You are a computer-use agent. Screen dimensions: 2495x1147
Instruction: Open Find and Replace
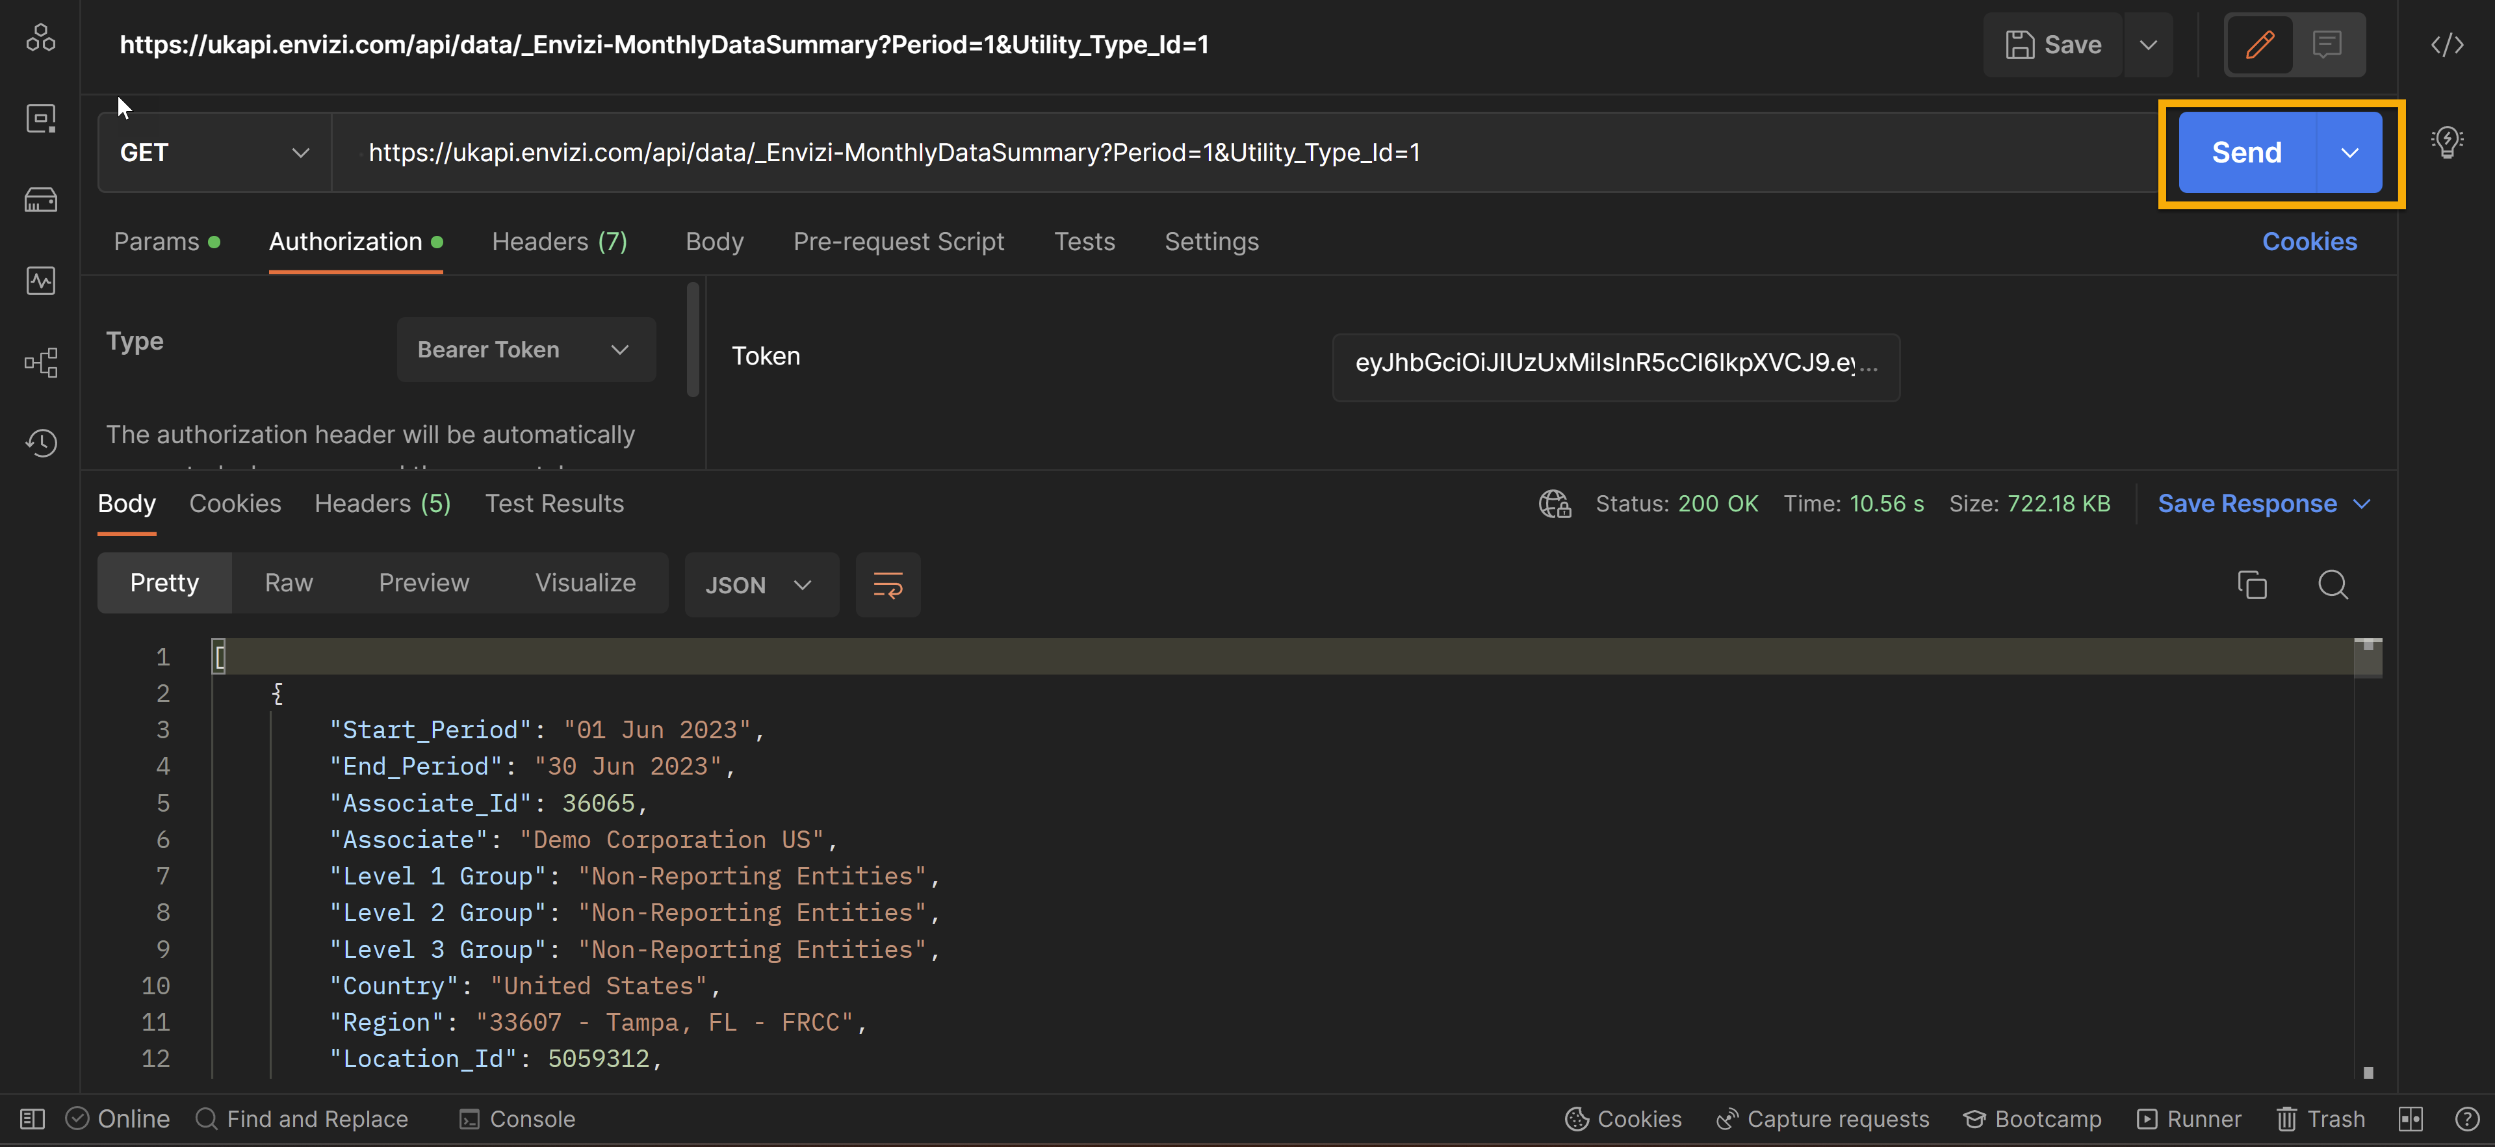[301, 1119]
